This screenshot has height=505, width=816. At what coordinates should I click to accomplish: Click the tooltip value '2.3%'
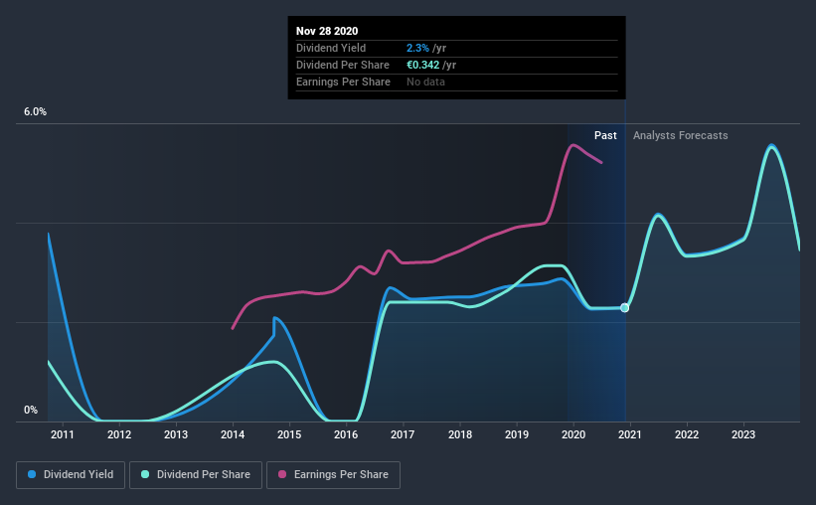click(417, 48)
